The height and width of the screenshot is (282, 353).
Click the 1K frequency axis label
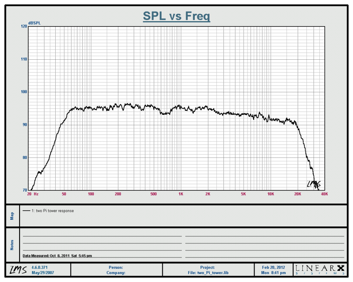[x=181, y=194]
